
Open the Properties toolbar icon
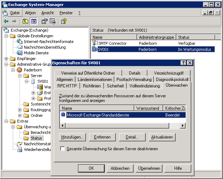point(45,21)
